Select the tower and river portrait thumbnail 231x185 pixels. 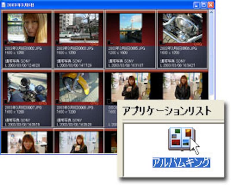point(131,28)
